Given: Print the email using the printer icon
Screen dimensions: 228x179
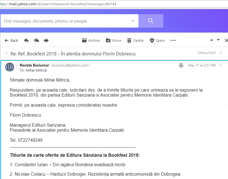Looking at the screenshot, I should click(181, 65).
